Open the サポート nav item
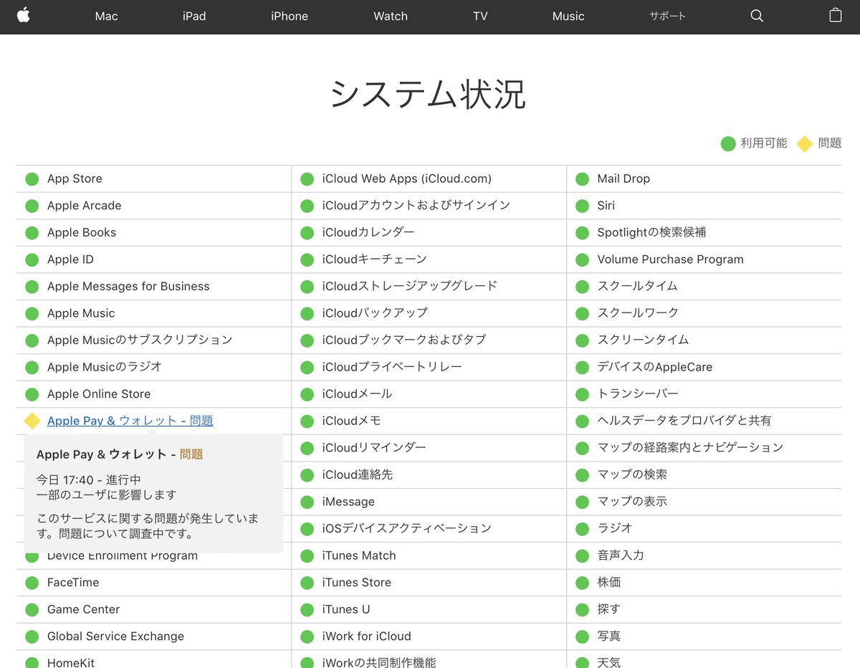The width and height of the screenshot is (860, 668). (x=668, y=16)
